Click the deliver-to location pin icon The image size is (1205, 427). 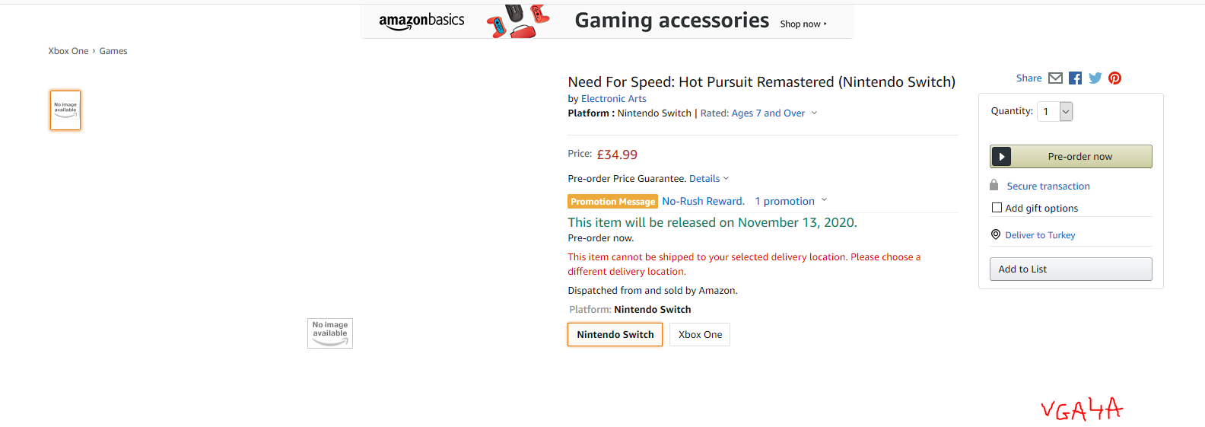pyautogui.click(x=996, y=234)
